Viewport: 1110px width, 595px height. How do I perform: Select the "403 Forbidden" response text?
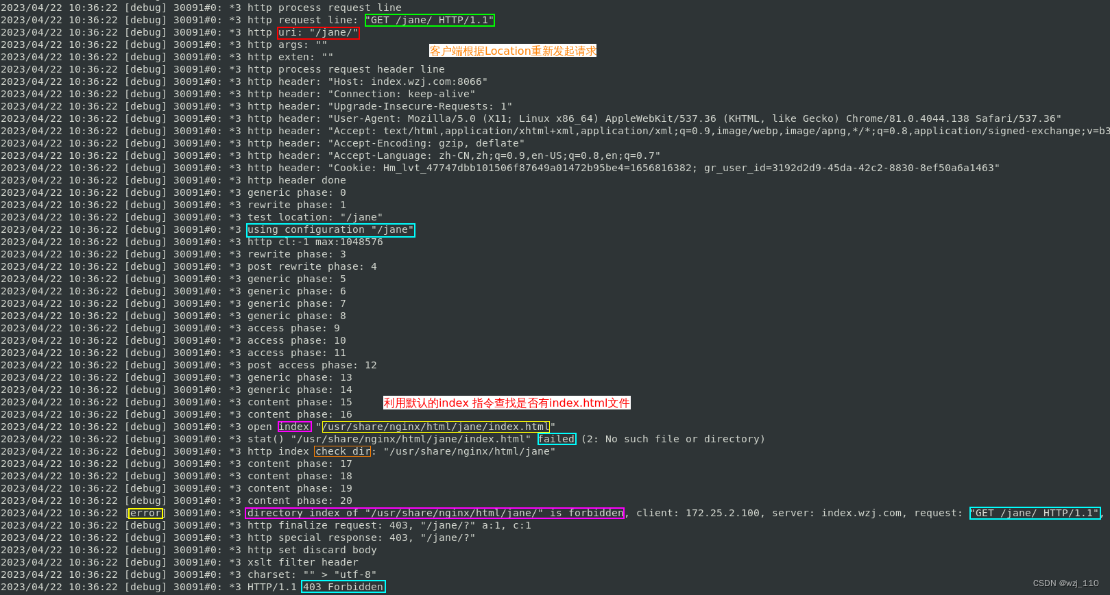point(343,587)
